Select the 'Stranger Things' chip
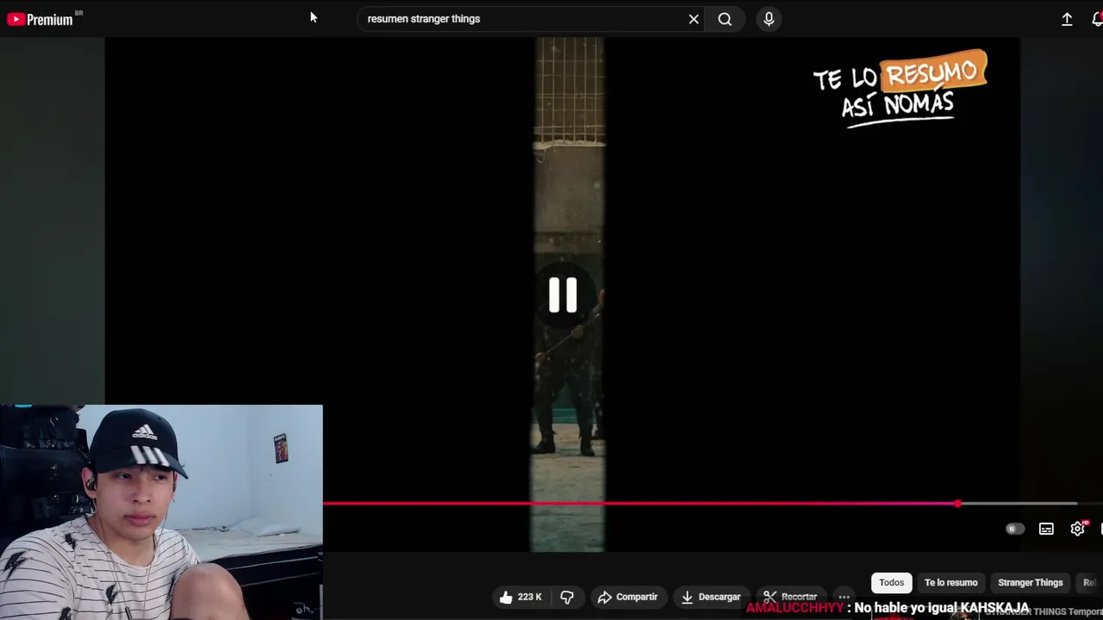The image size is (1103, 620). pos(1030,583)
